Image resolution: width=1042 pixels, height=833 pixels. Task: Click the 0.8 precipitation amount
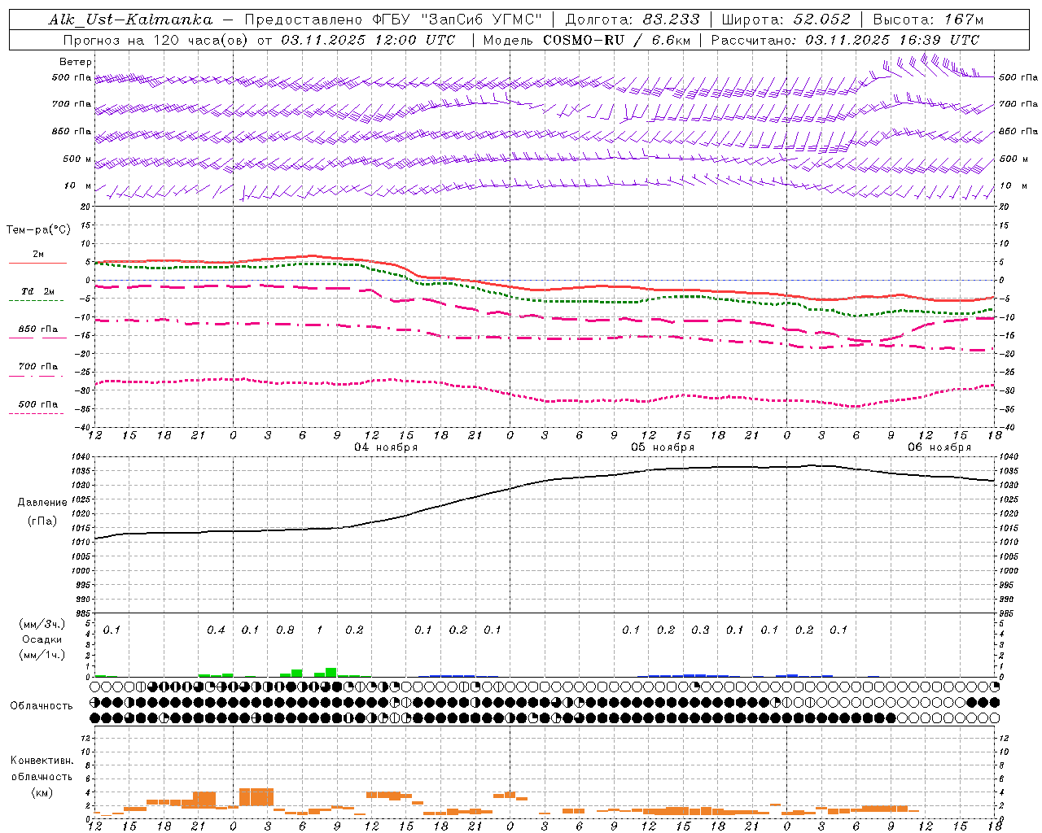[x=285, y=630]
